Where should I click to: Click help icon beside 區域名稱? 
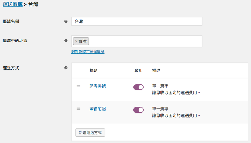(x=66, y=21)
